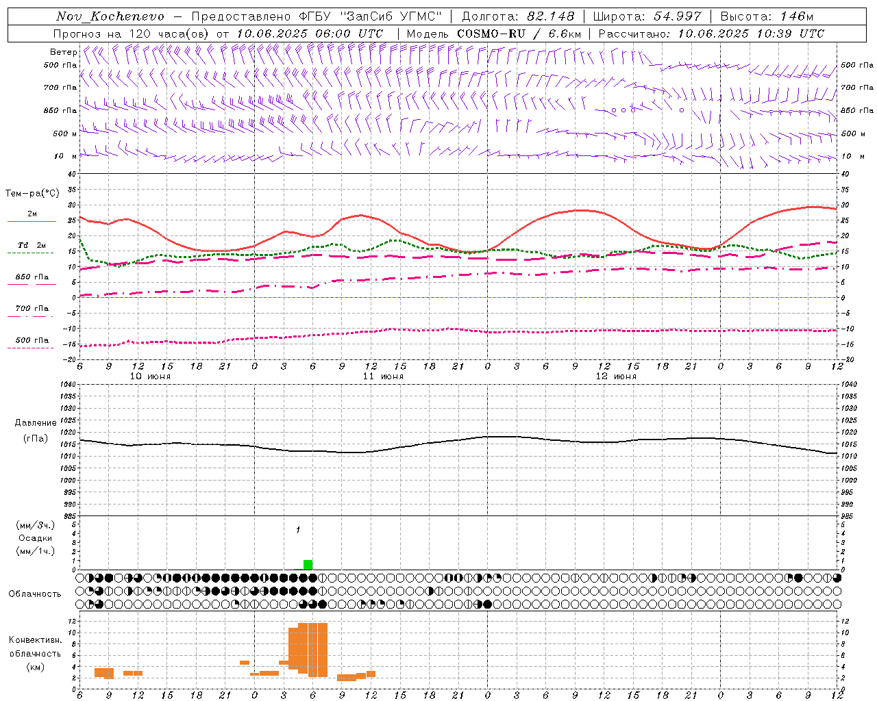Screen dimensions: 877x701
Task: Click the (мм/1ч.) precipitation unit label
Action: pos(36,551)
